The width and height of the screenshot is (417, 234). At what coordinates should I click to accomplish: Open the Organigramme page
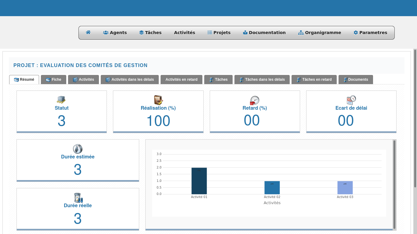point(319,33)
